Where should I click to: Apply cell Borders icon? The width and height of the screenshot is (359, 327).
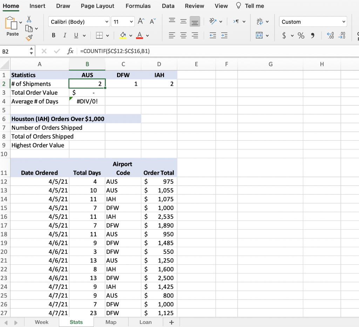tap(99, 35)
